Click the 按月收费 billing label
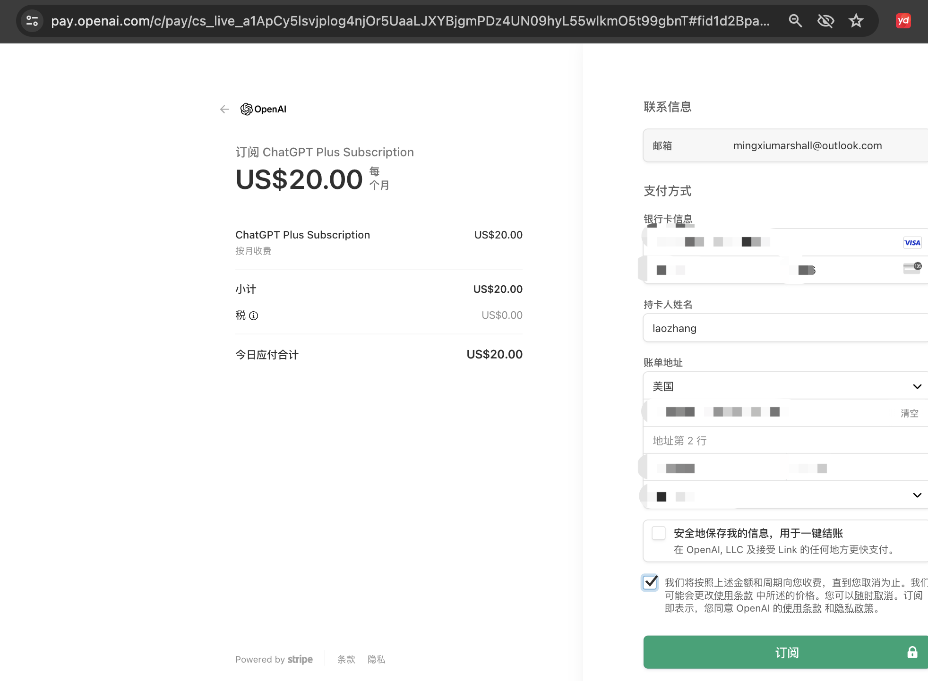928x681 pixels. (253, 251)
